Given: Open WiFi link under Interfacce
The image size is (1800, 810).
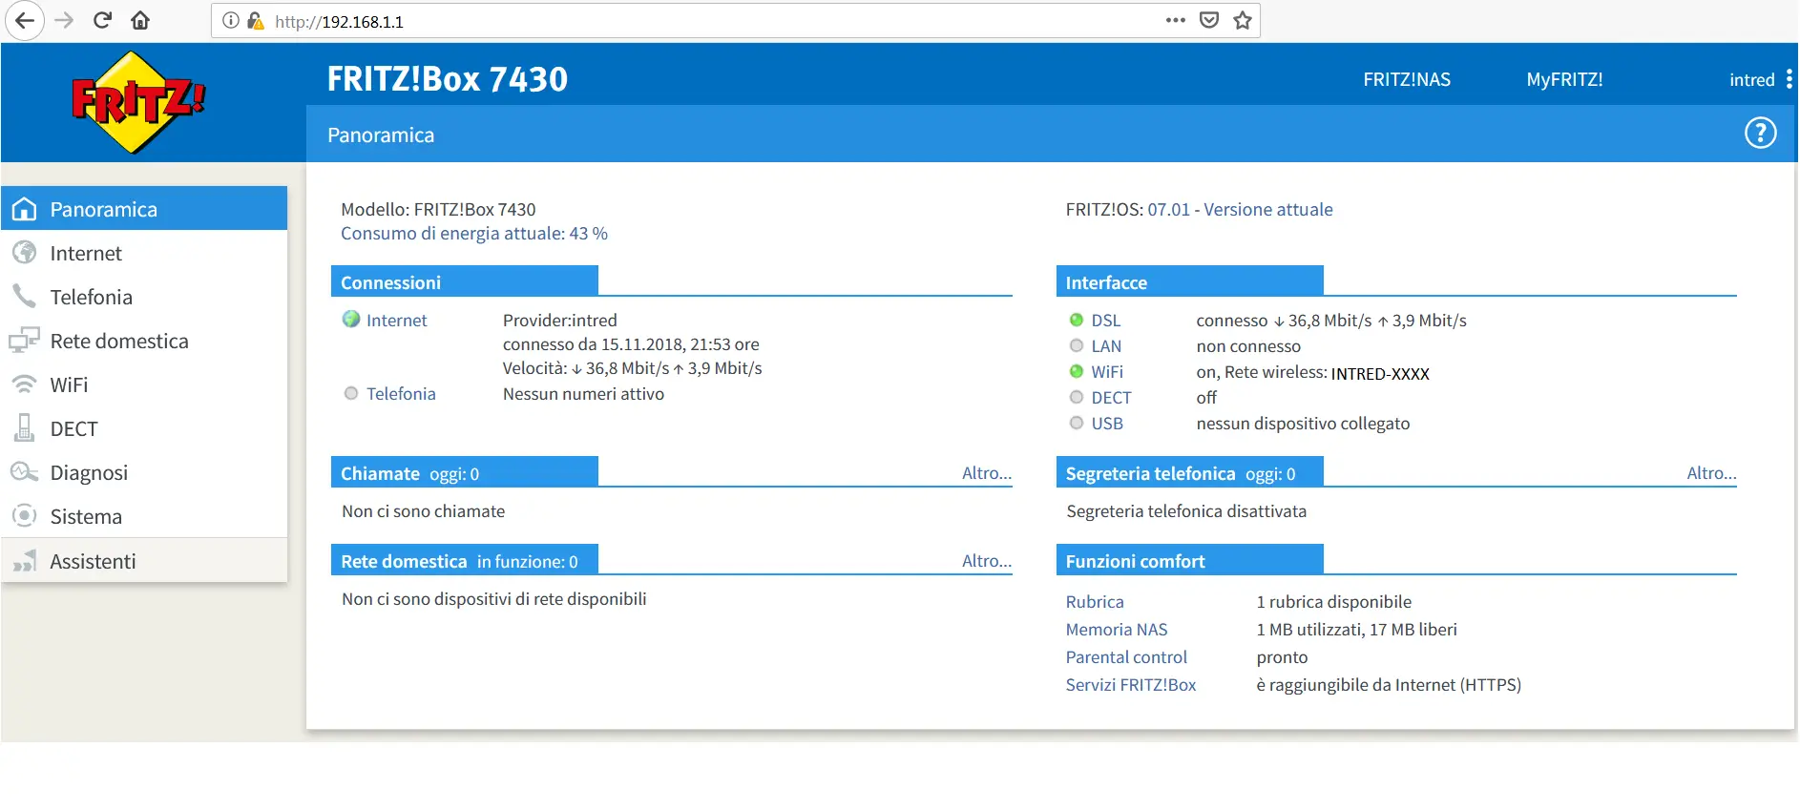Looking at the screenshot, I should click(1107, 372).
